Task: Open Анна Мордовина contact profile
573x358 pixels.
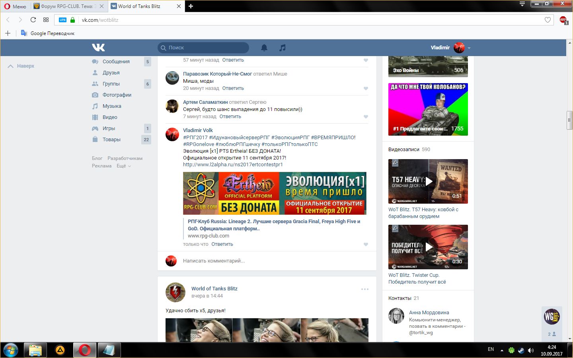Action: [429, 313]
